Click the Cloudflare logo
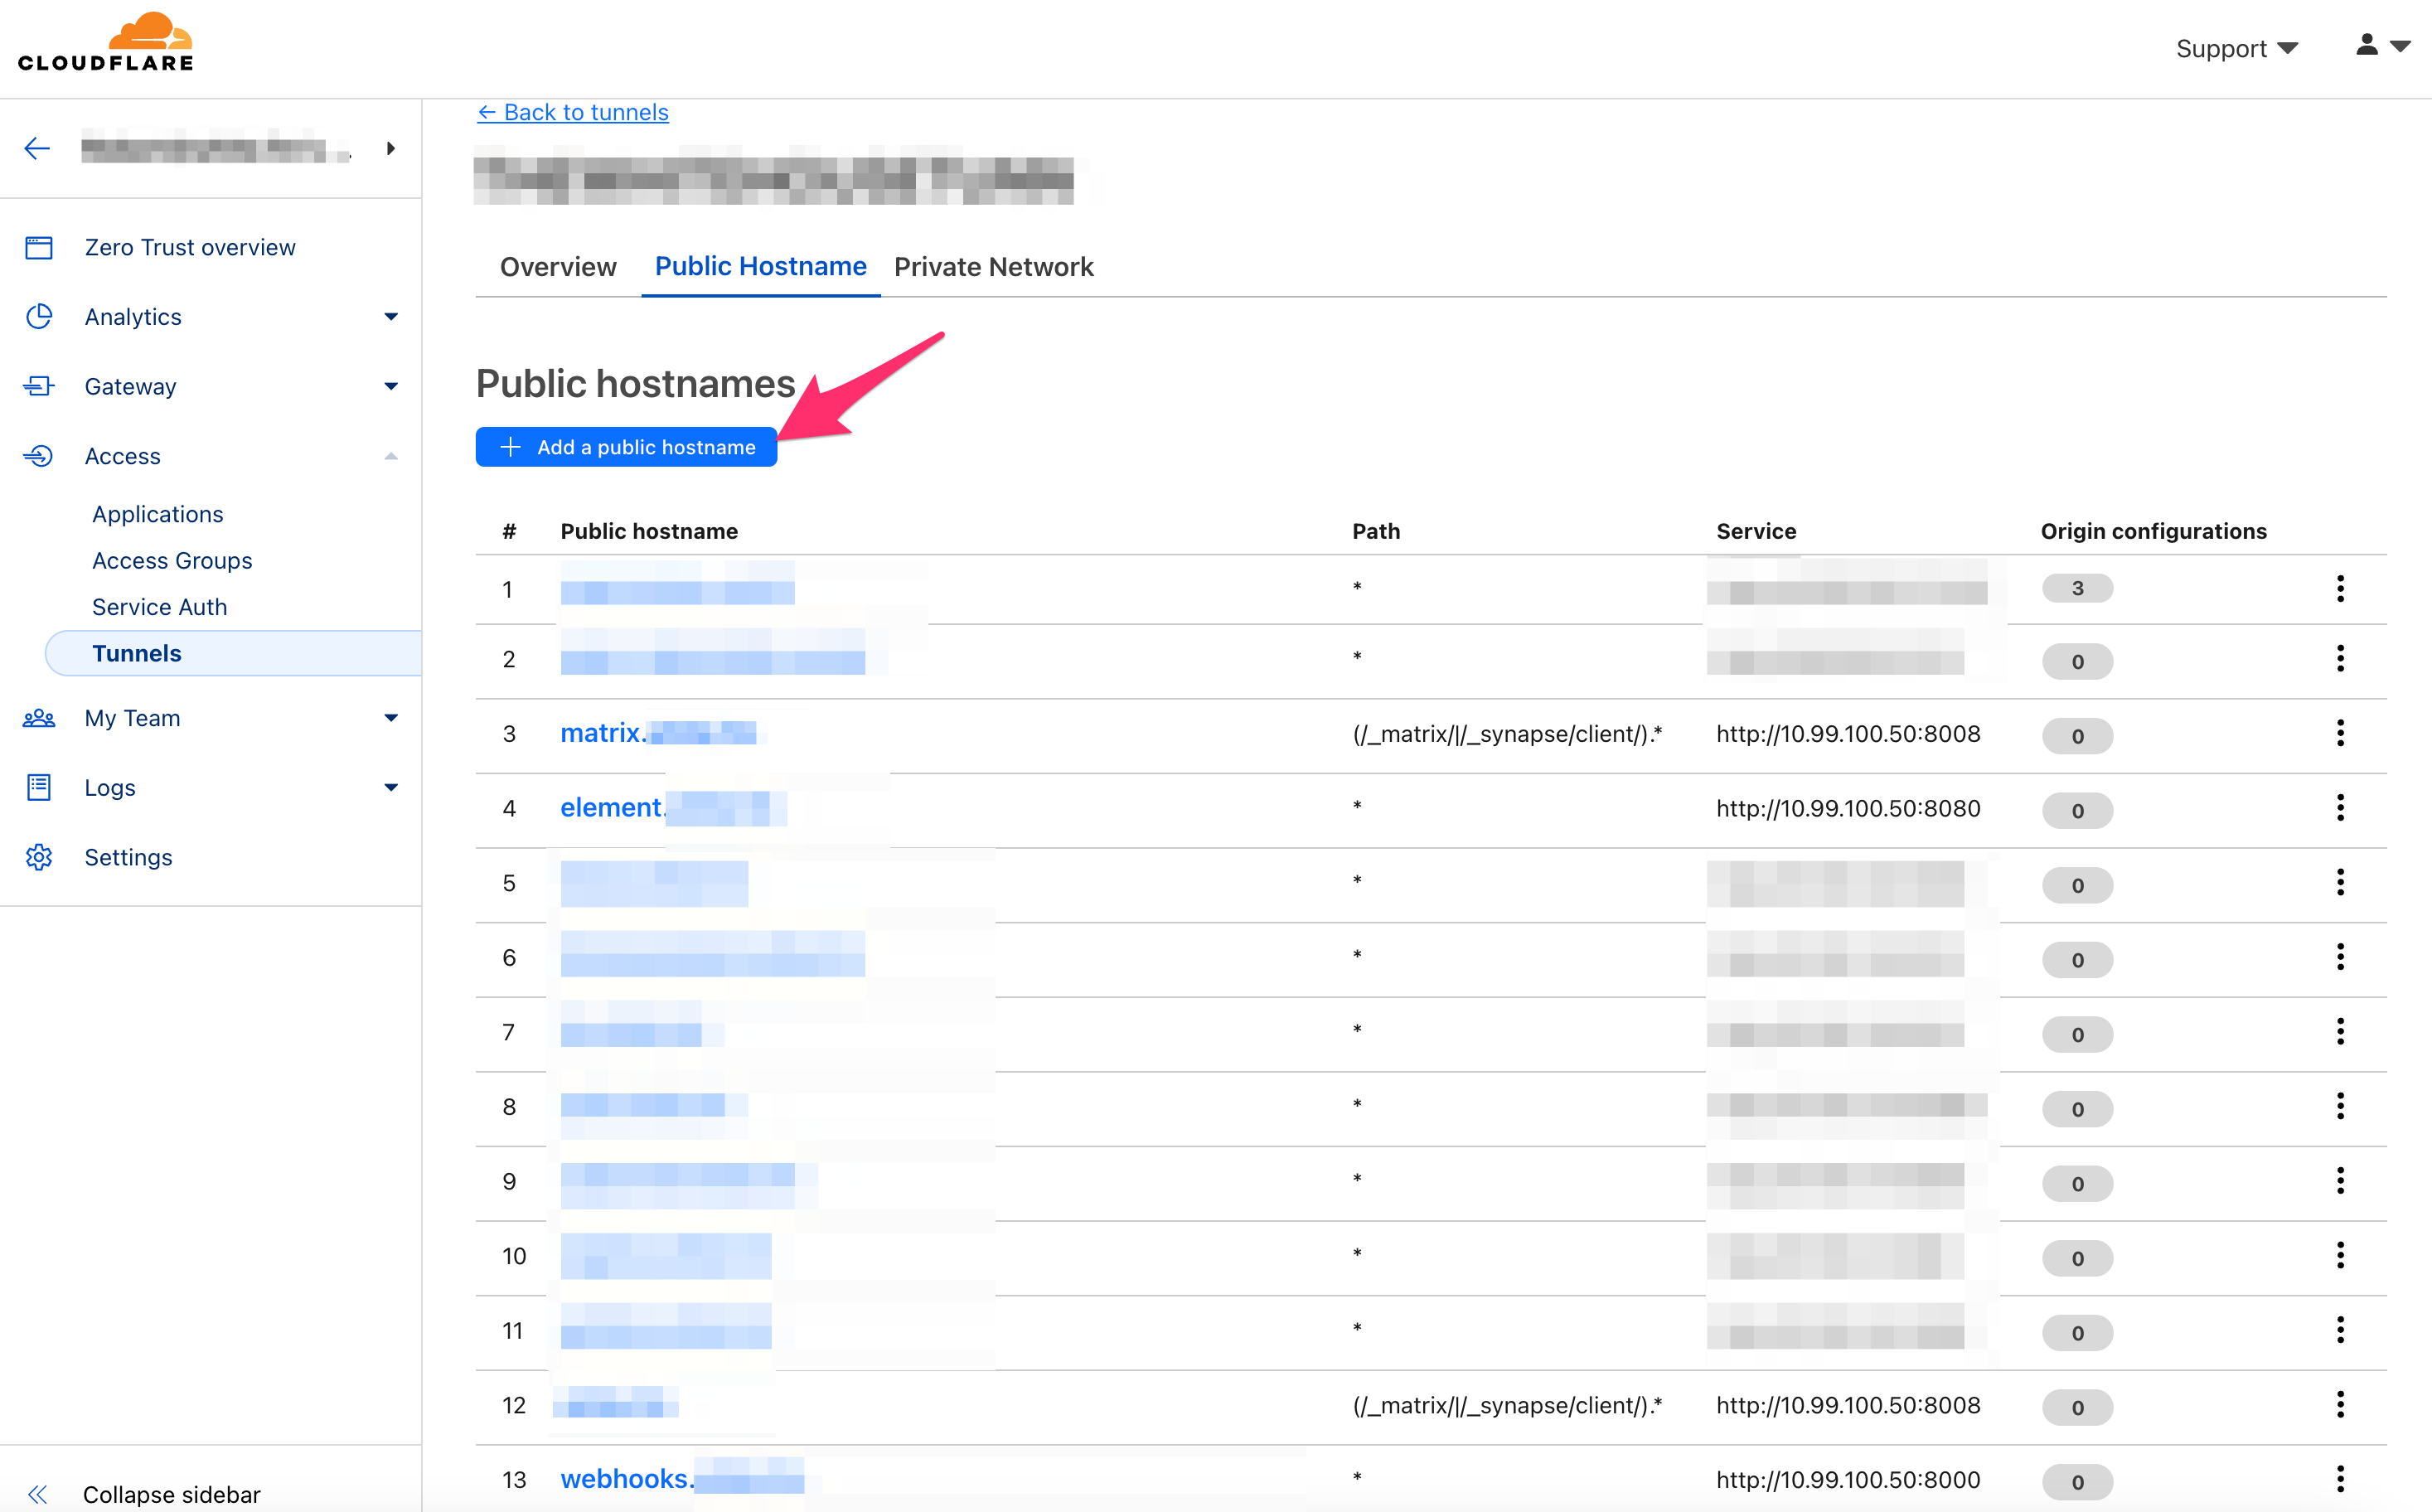Image resolution: width=2432 pixels, height=1512 pixels. (106, 43)
